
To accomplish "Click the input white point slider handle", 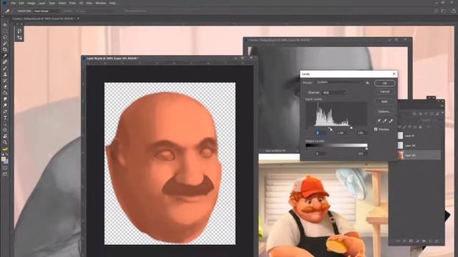I will (x=351, y=128).
